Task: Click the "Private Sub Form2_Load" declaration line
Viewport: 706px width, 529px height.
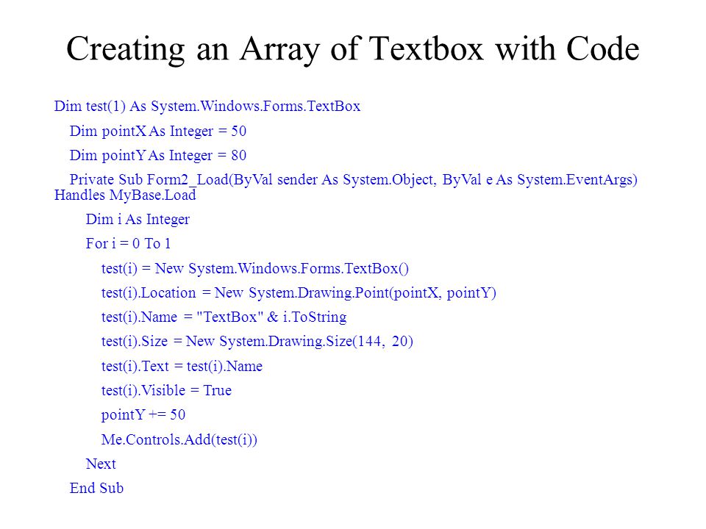Action: 354,180
